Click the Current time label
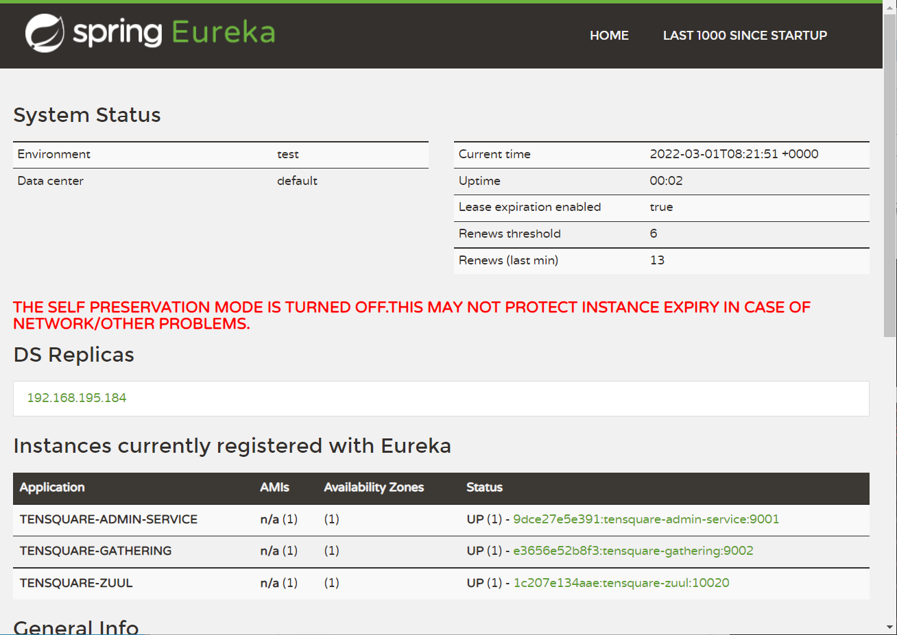 click(x=494, y=154)
